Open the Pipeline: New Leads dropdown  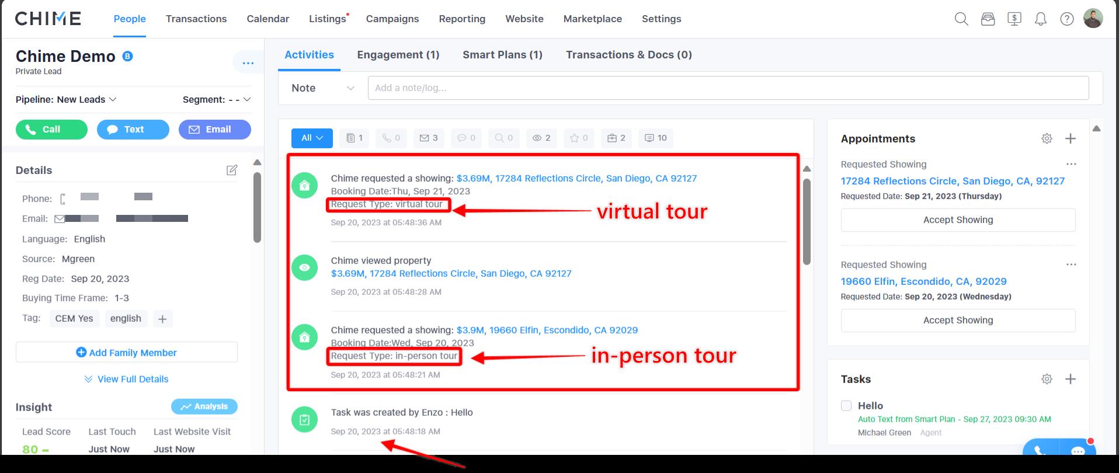pos(66,99)
